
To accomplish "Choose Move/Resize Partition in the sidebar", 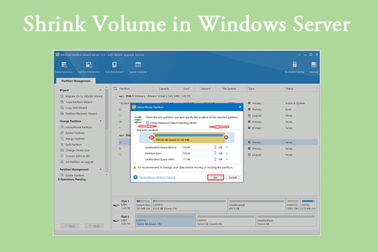I will (76, 127).
